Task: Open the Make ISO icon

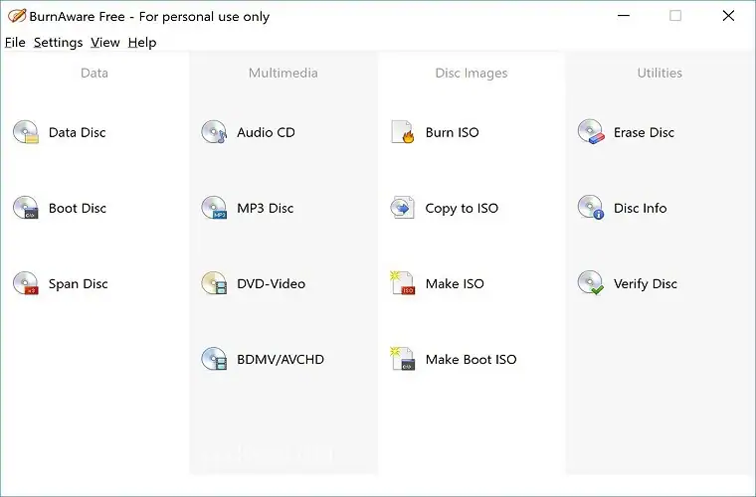Action: point(402,283)
